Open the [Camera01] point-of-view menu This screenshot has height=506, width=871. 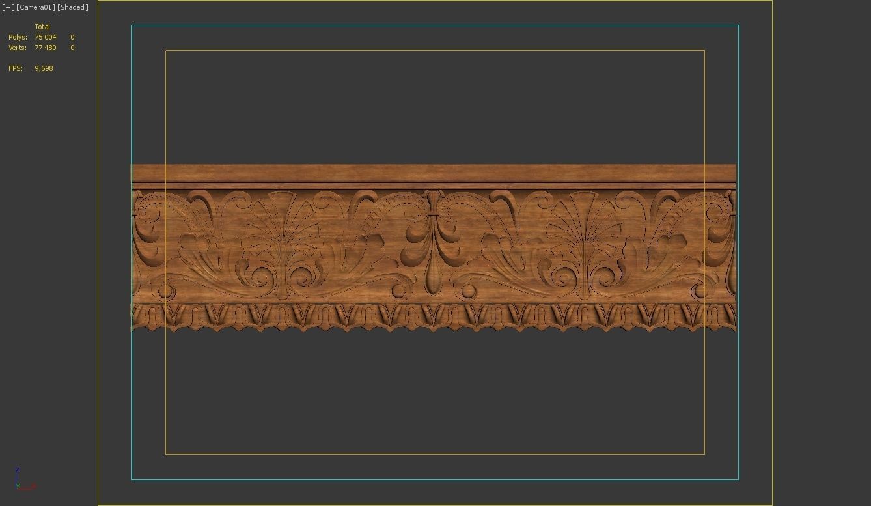click(36, 8)
